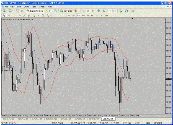The height and width of the screenshot is (125, 173).
Task: Select the text label tool
Action: tap(43, 15)
